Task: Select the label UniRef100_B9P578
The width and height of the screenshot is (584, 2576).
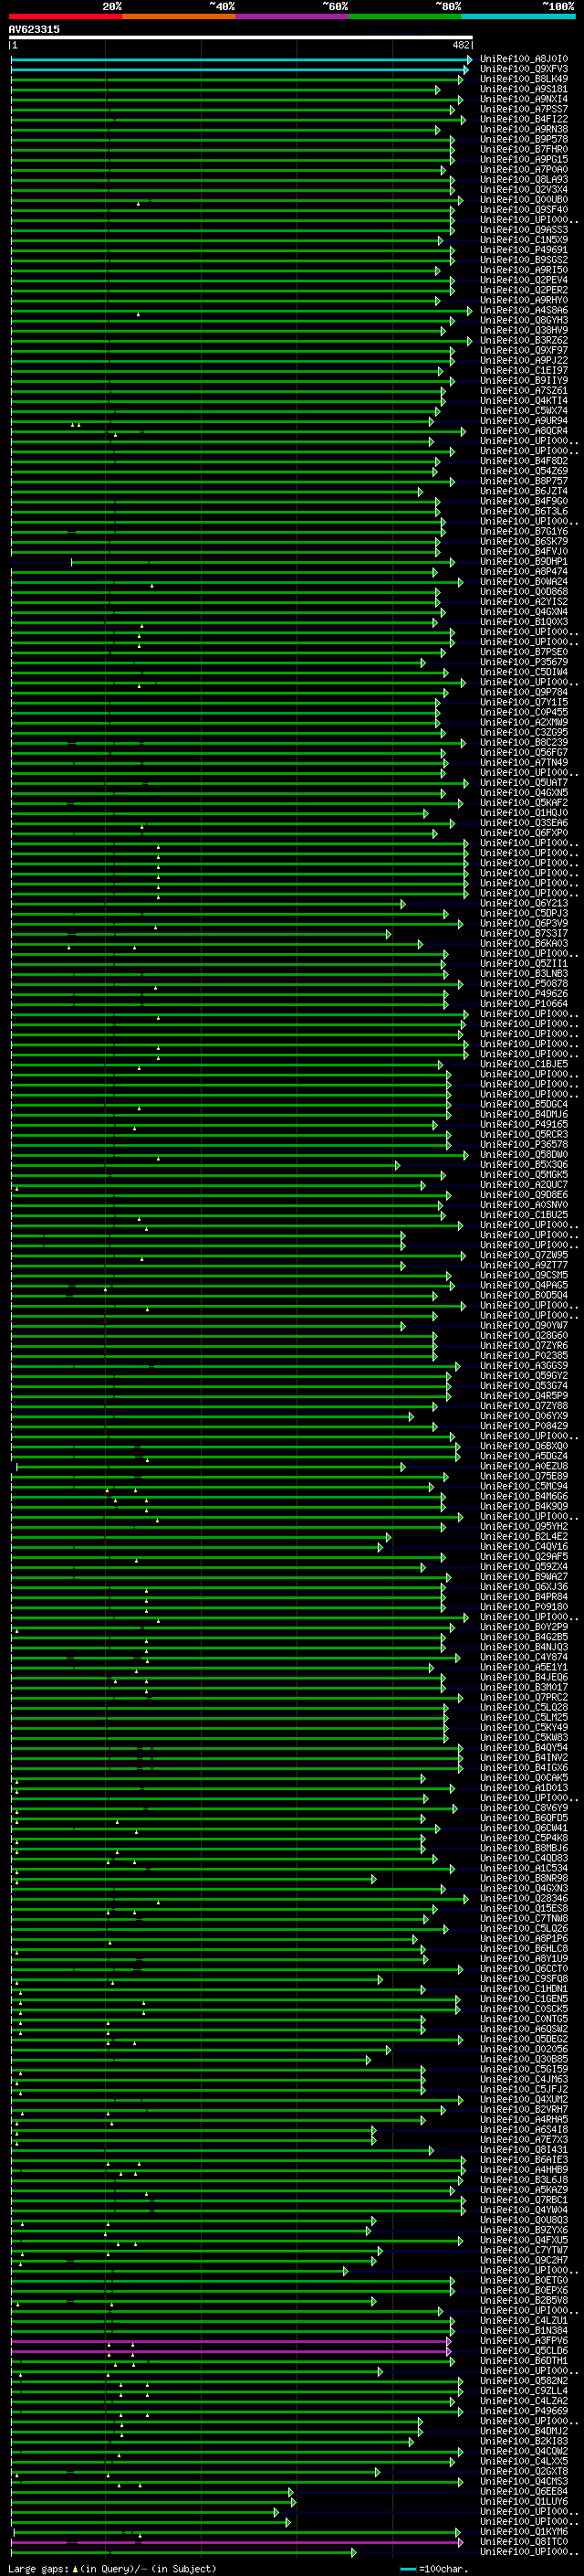Action: coord(524,139)
